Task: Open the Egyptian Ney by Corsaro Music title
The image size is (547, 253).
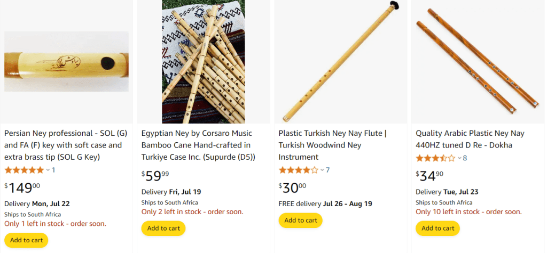Action: pyautogui.click(x=198, y=145)
